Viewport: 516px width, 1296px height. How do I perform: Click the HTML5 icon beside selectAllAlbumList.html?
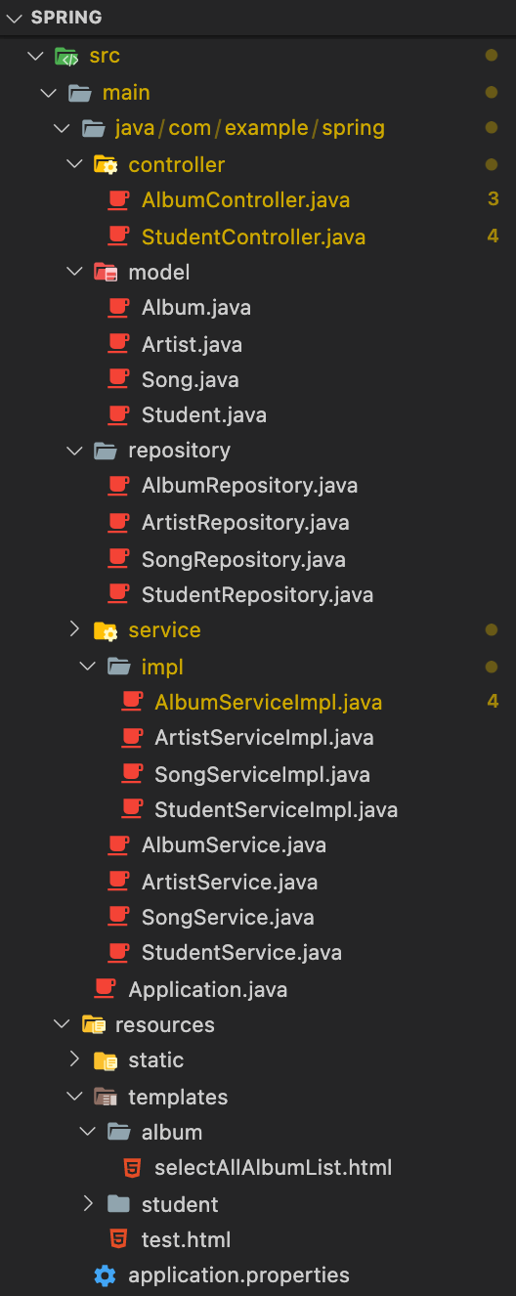(131, 1167)
